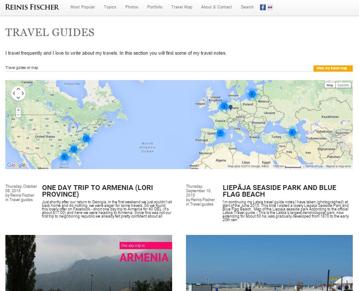Open Liepāja Seaside Park article title
Screen dimensions: 359x291
pos(279,191)
